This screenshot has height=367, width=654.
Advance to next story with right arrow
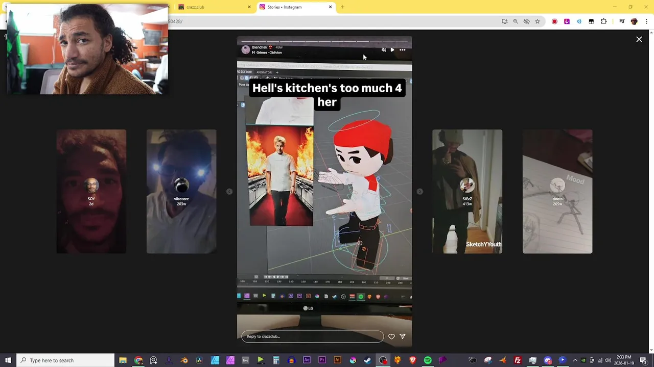(x=419, y=192)
